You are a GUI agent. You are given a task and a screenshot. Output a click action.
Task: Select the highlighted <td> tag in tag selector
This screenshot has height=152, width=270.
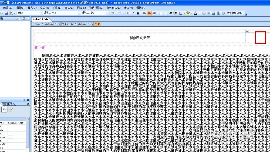coord(97,24)
